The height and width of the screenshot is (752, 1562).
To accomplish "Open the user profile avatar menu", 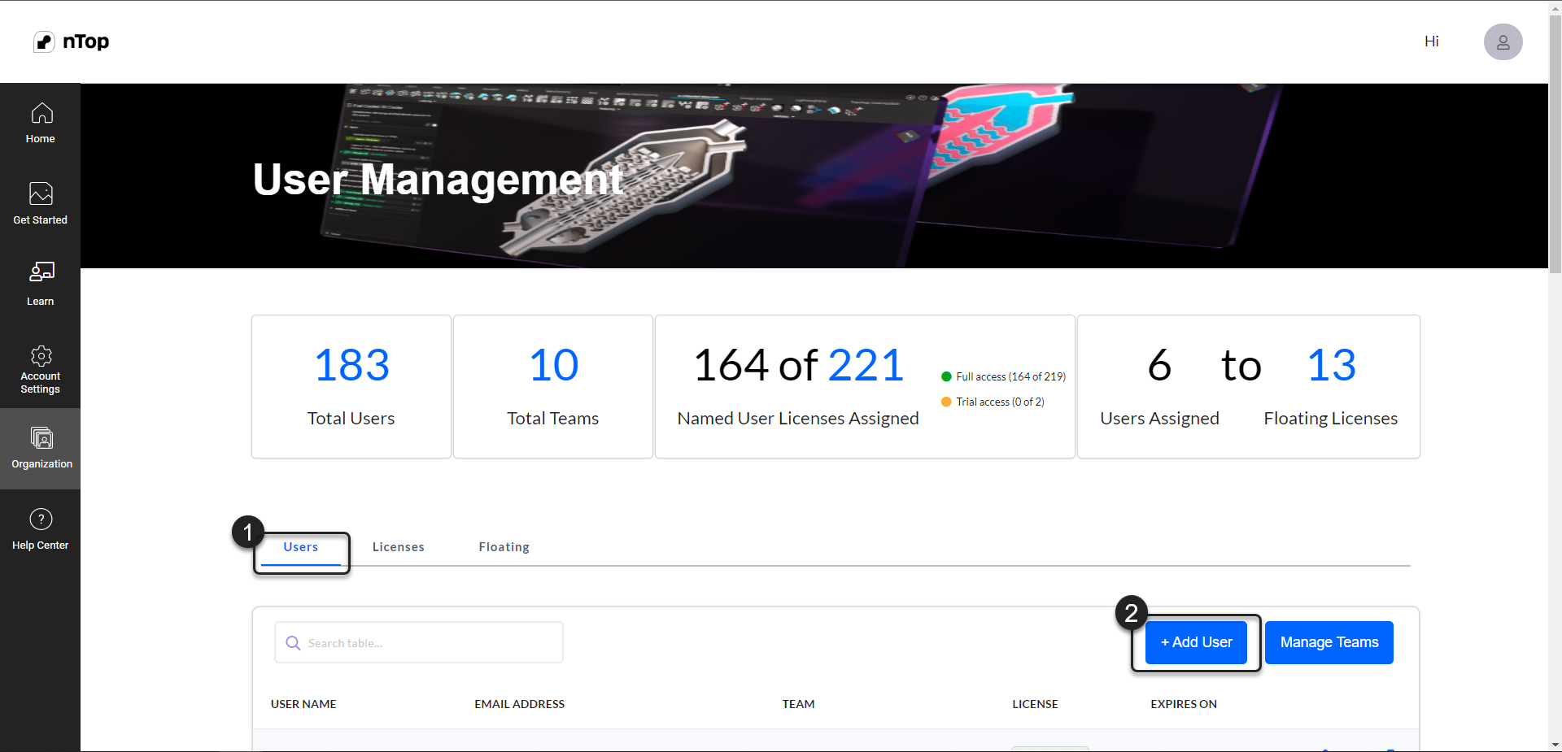I will (1503, 41).
